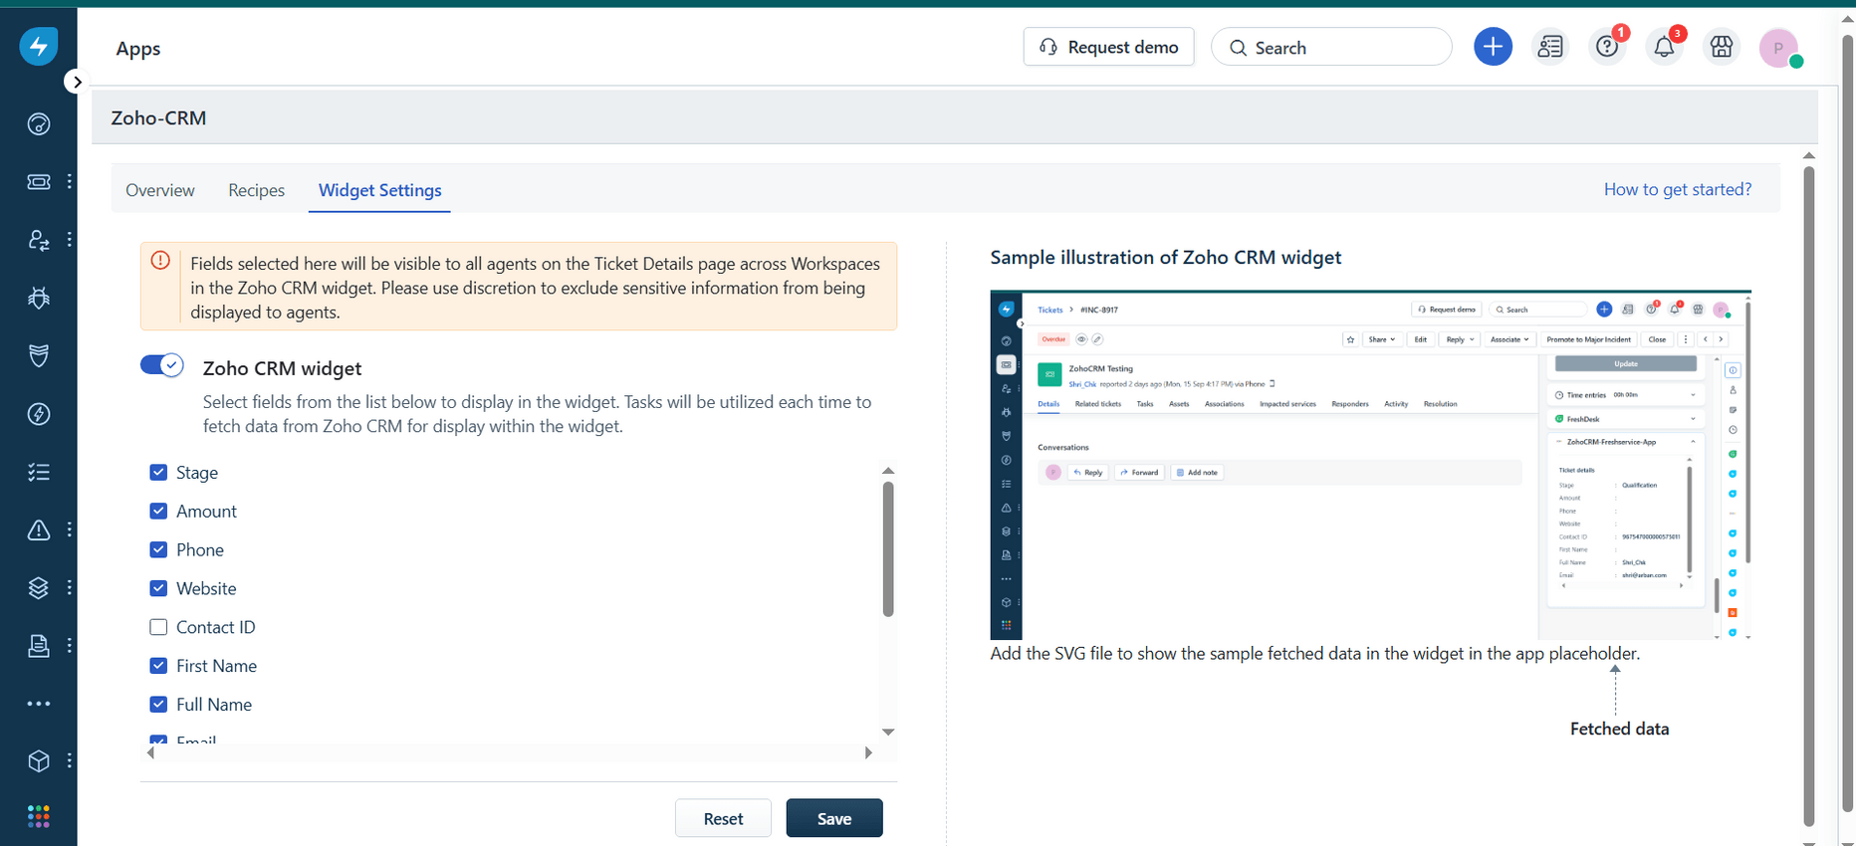Open the cube icon in sidebar
1856x846 pixels.
[39, 761]
